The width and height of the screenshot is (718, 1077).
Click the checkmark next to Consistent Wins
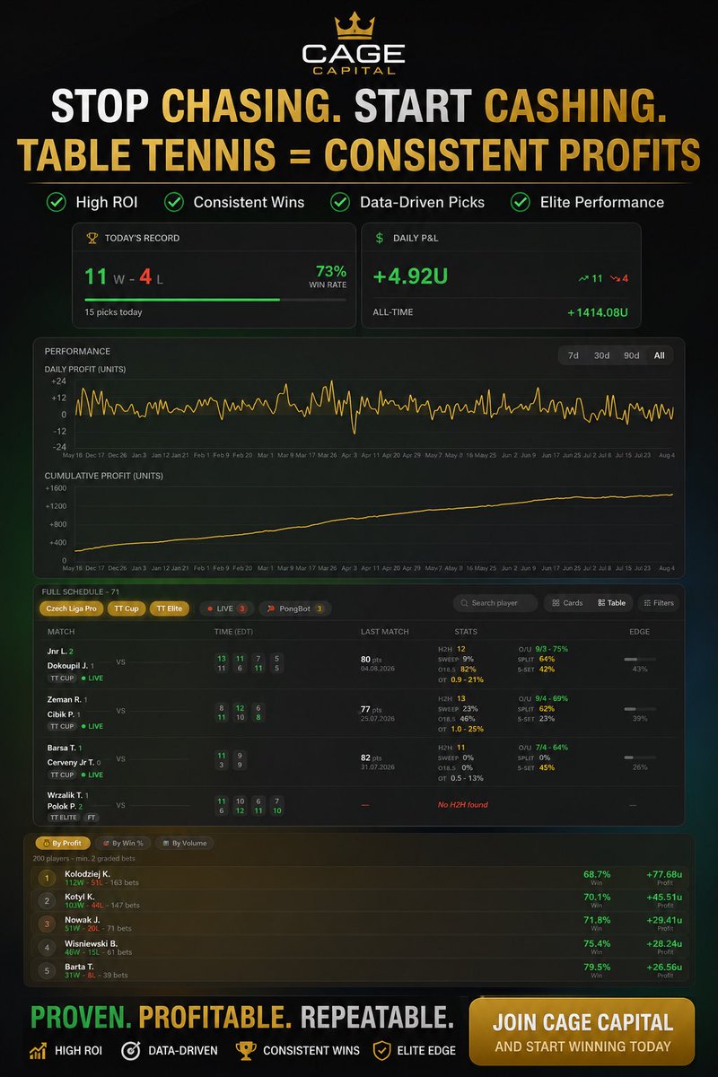pos(175,202)
